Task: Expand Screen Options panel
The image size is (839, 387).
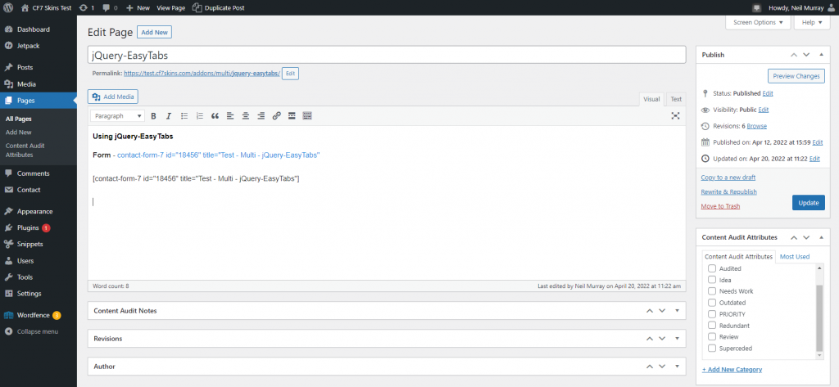Action: 758,23
